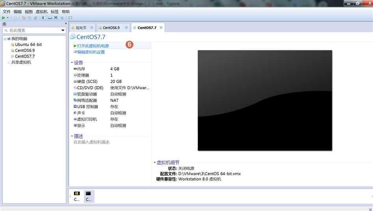Click the green power-on play toolbar icon

pos(3,18)
